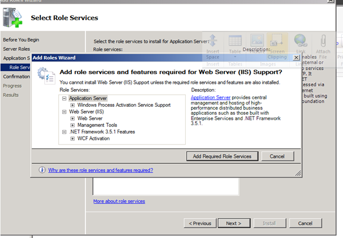Select Windows Process Activation Service Support item

[x=124, y=105]
